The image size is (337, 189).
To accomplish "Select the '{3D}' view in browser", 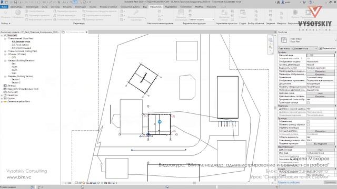I will coord(14,57).
